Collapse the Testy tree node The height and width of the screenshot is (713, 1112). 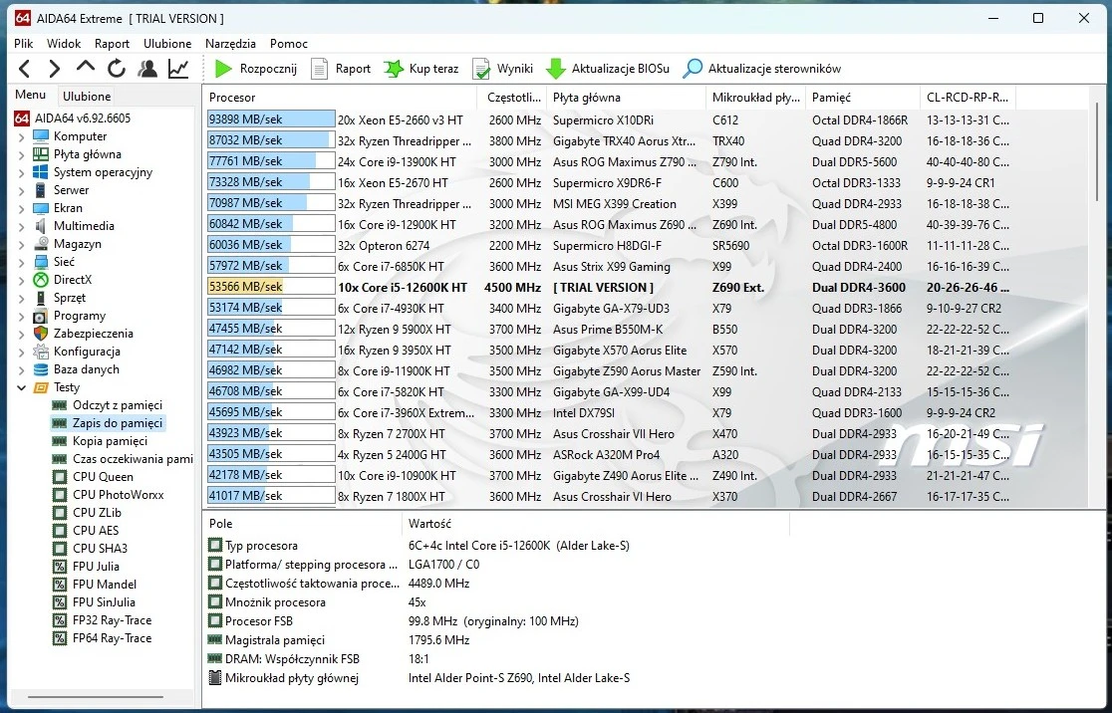[x=22, y=387]
